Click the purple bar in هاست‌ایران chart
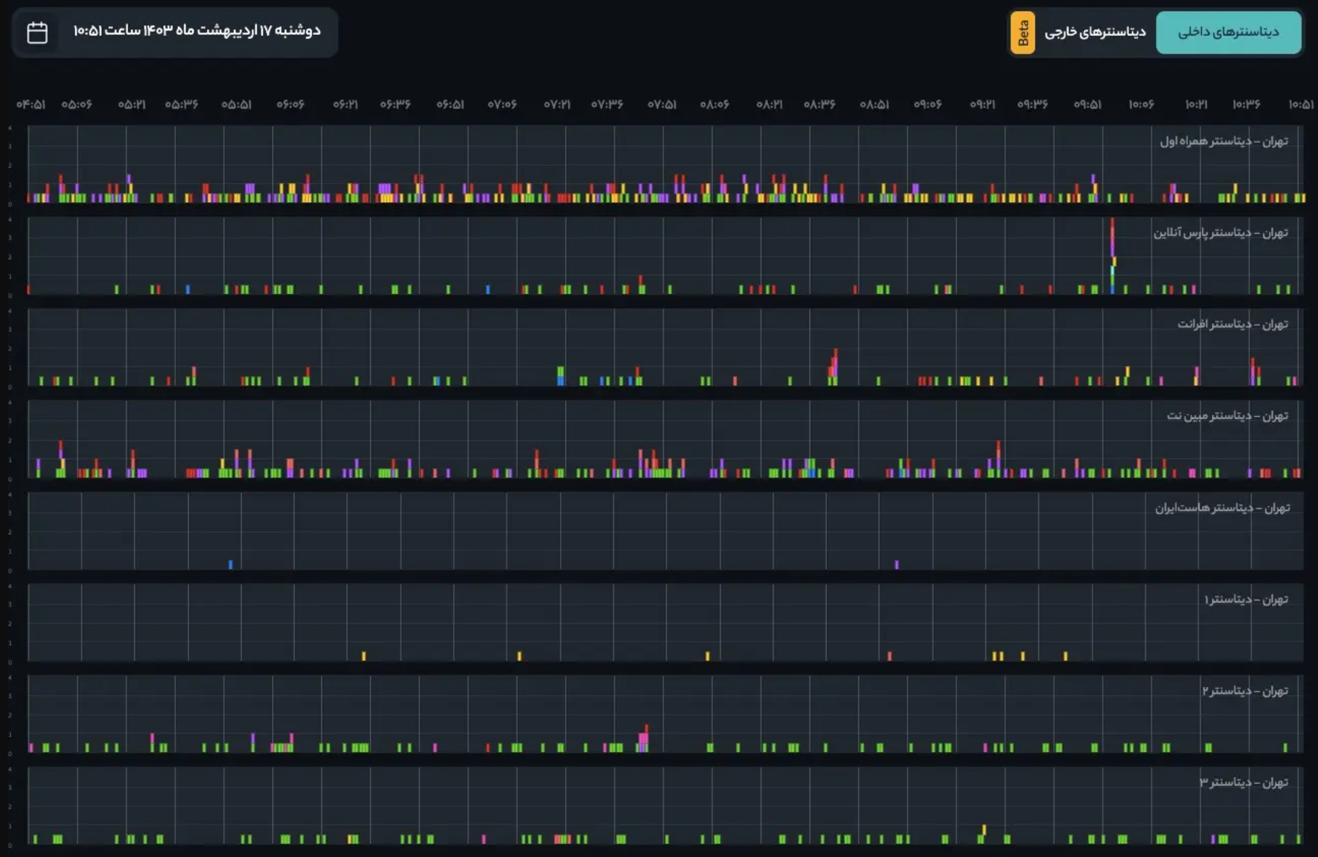 897,564
